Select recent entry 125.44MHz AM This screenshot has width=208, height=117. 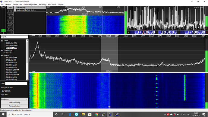click(11, 67)
